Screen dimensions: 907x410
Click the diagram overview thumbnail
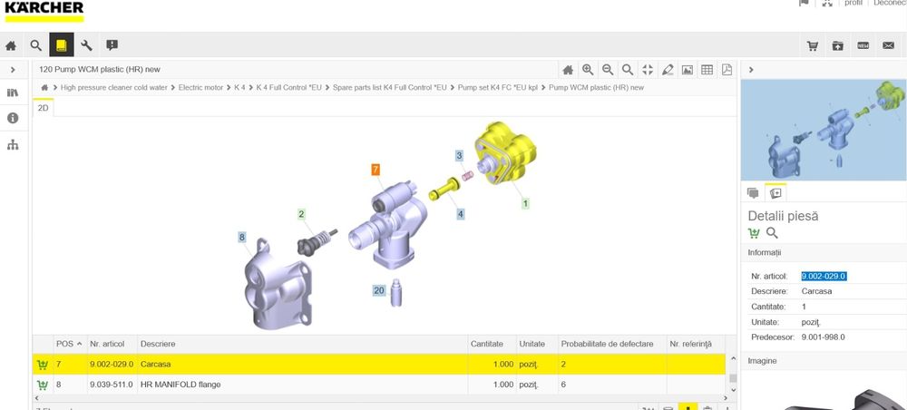coord(824,130)
